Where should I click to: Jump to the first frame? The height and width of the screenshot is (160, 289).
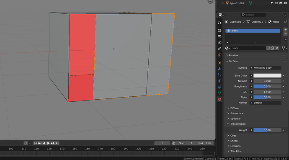point(36,143)
